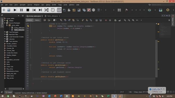The image size is (175, 98).
Task: Click the Find Selection magnifier editor icon
Action: pyautogui.click(x=61, y=20)
